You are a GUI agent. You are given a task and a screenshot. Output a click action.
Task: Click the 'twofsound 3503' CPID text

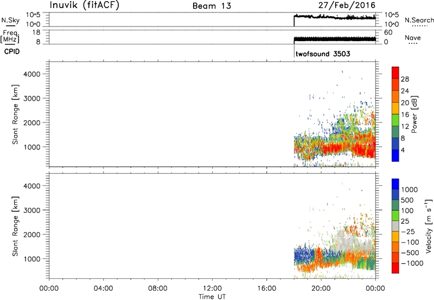click(323, 54)
